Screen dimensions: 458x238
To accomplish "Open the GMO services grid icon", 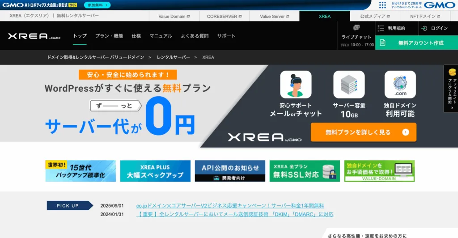I will tap(382, 5).
